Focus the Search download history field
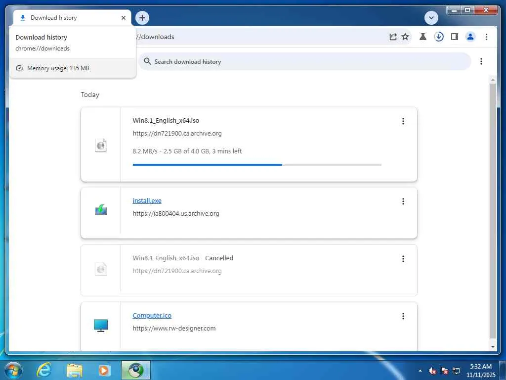 tap(304, 61)
